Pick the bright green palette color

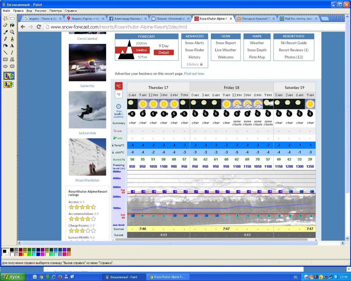pos(29,254)
